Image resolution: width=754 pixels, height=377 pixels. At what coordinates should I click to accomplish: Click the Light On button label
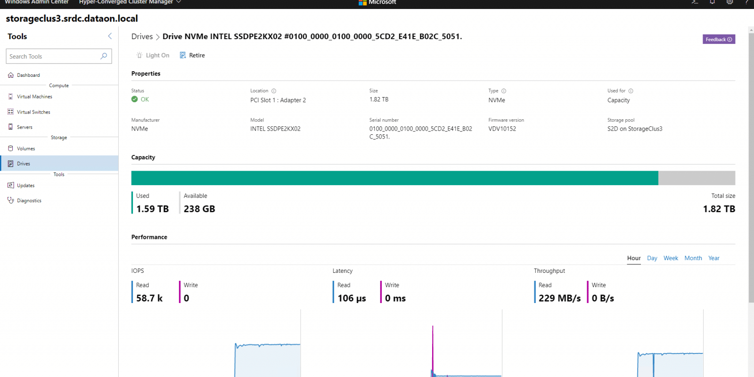click(x=157, y=55)
